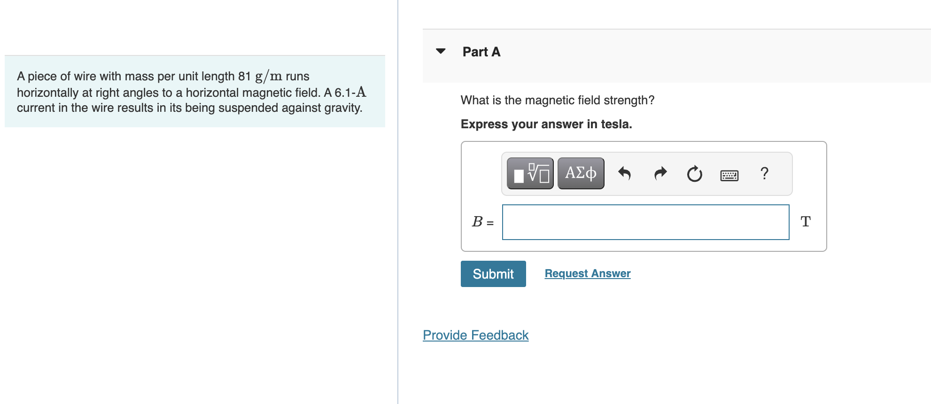Open the Provide Feedback link
The height and width of the screenshot is (404, 931).
point(475,335)
